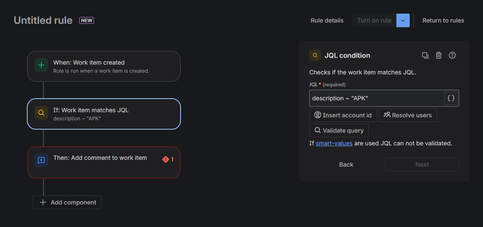Screen dimensions: 483x227
Task: Click the error count 1
Action: 172,159
